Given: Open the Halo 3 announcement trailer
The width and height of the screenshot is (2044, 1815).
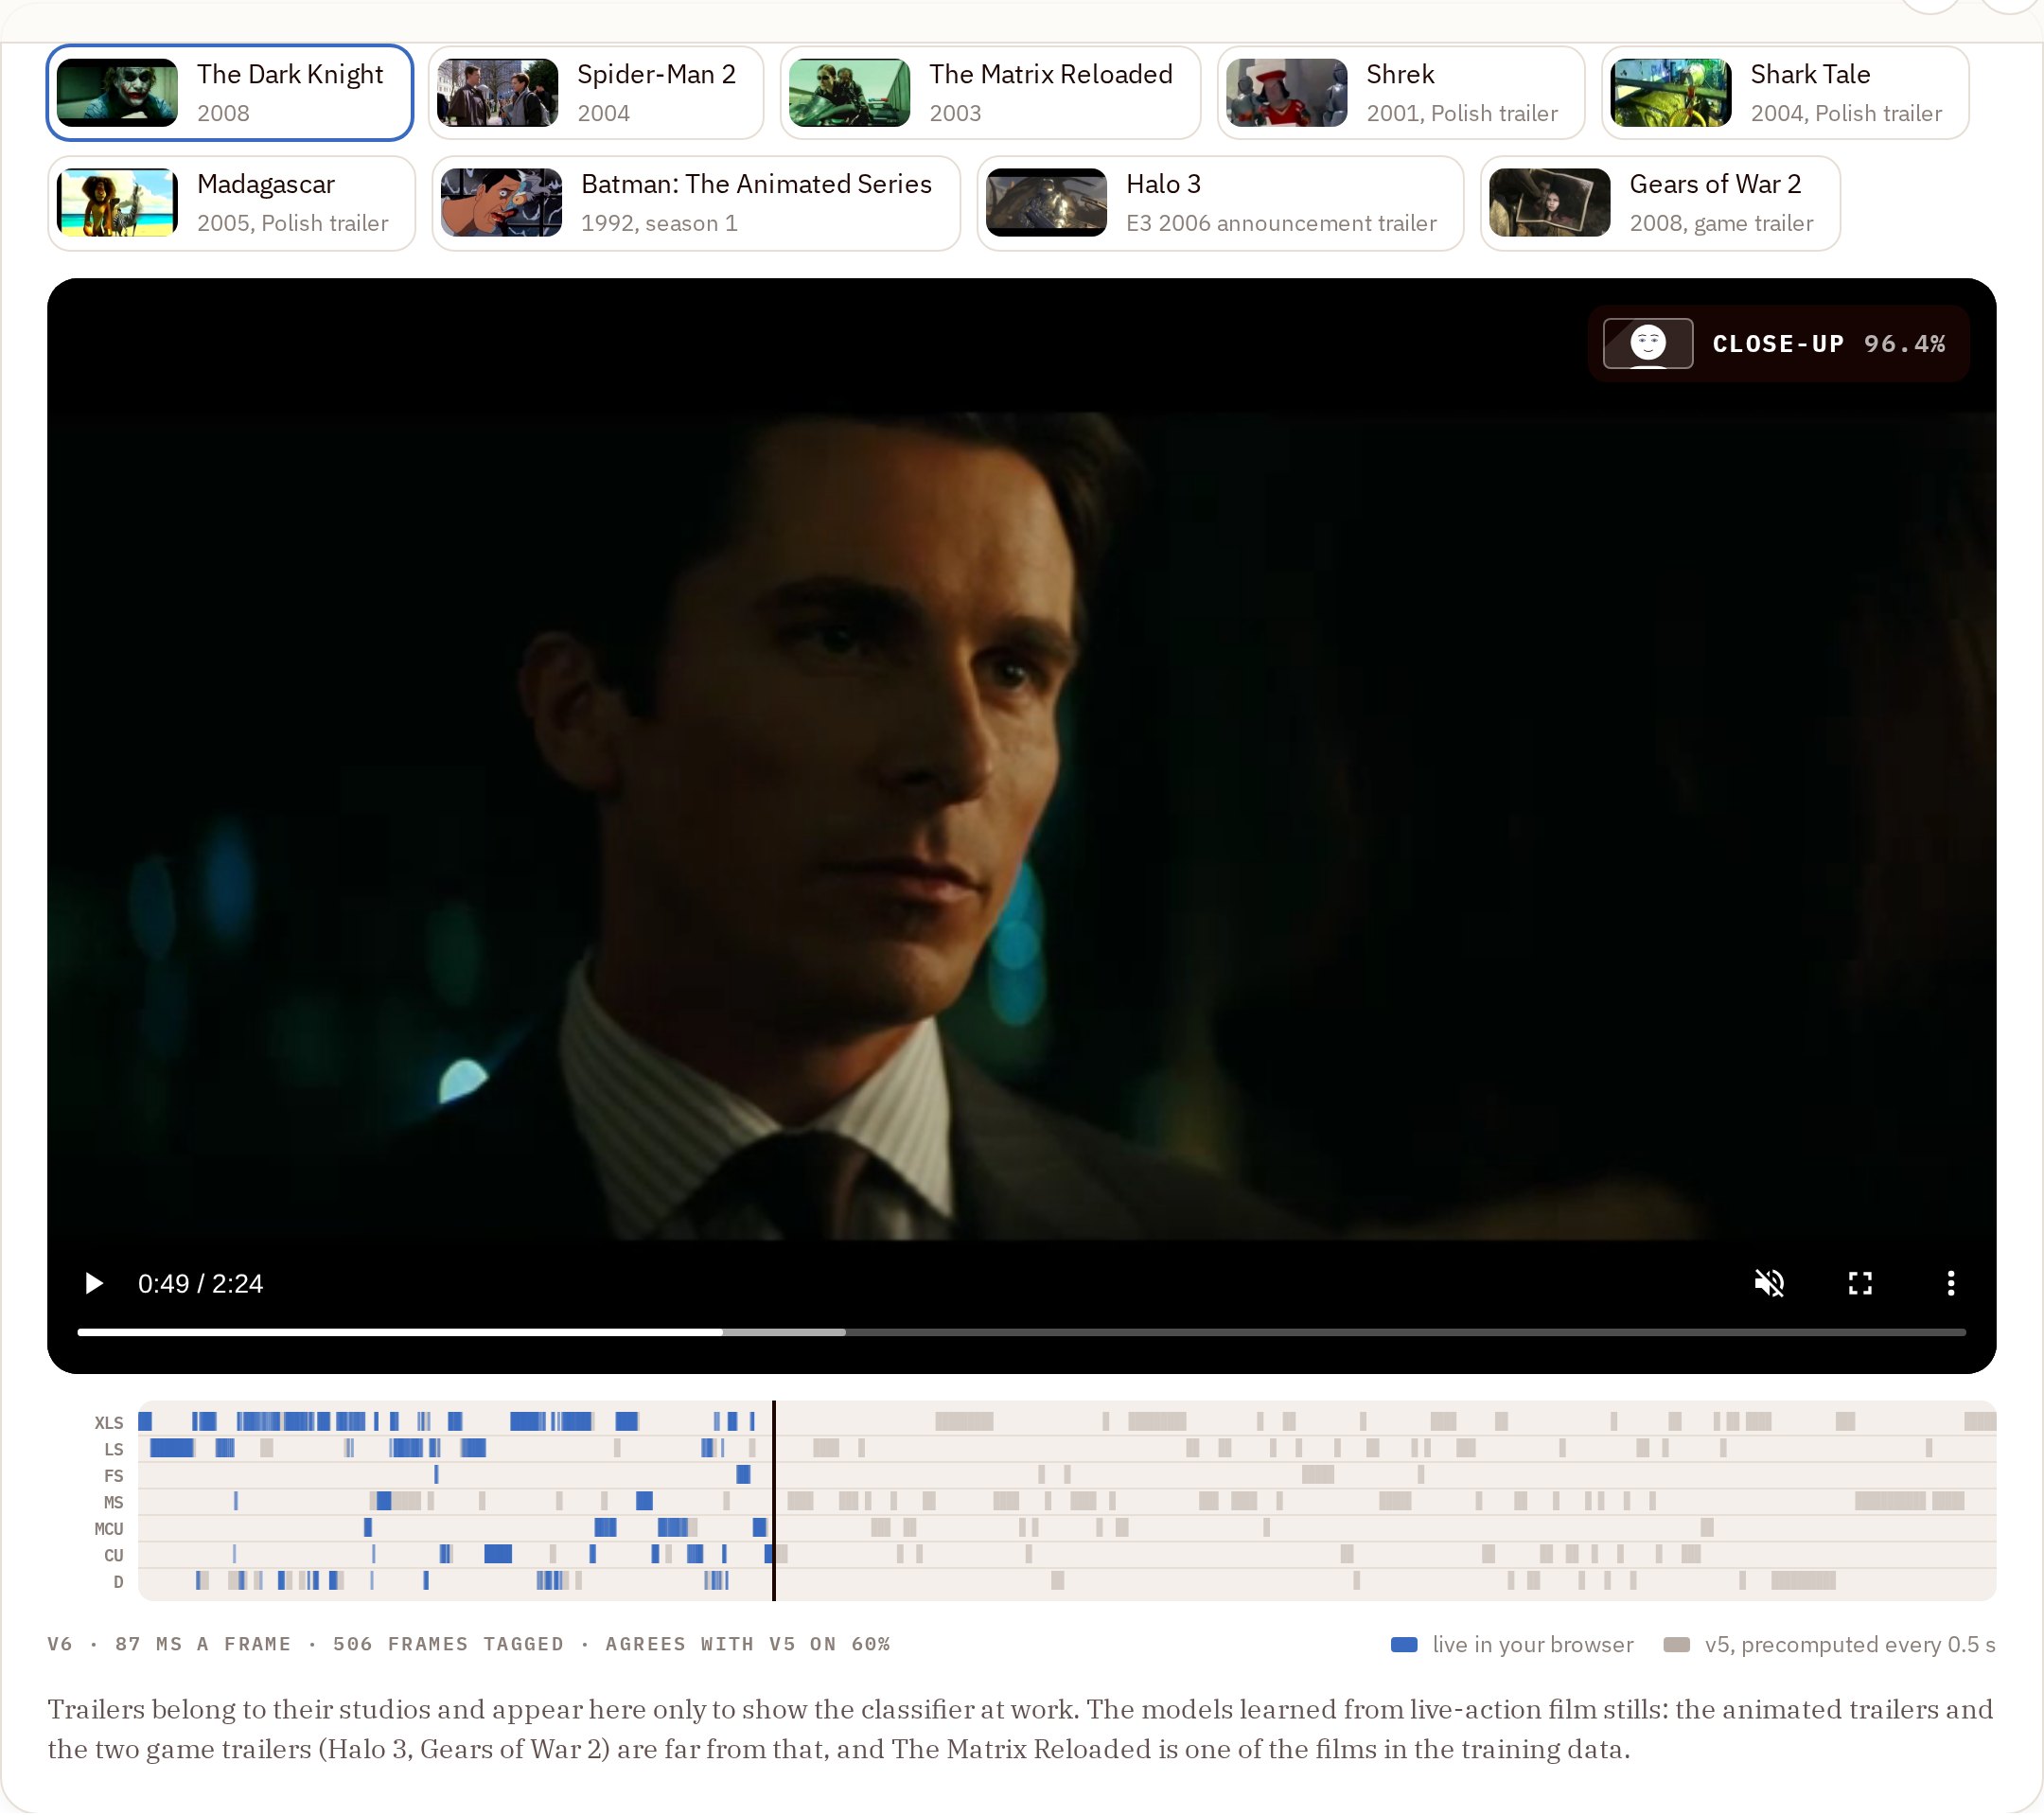Looking at the screenshot, I should tap(1220, 203).
